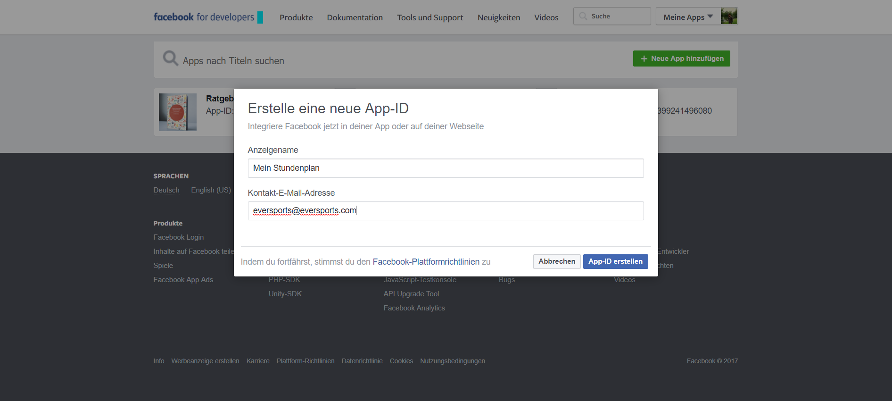Open Nutzungsbedingungen footer link
This screenshot has height=401, width=892.
(x=453, y=361)
